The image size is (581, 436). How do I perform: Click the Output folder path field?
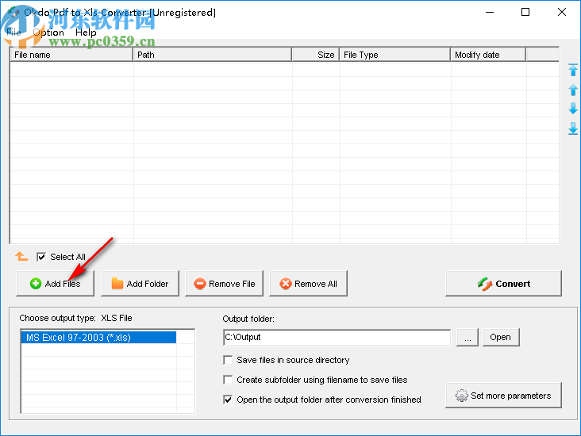pyautogui.click(x=337, y=337)
